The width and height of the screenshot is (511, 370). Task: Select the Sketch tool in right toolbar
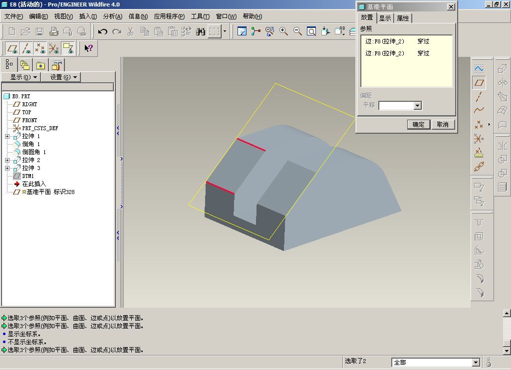click(x=479, y=68)
